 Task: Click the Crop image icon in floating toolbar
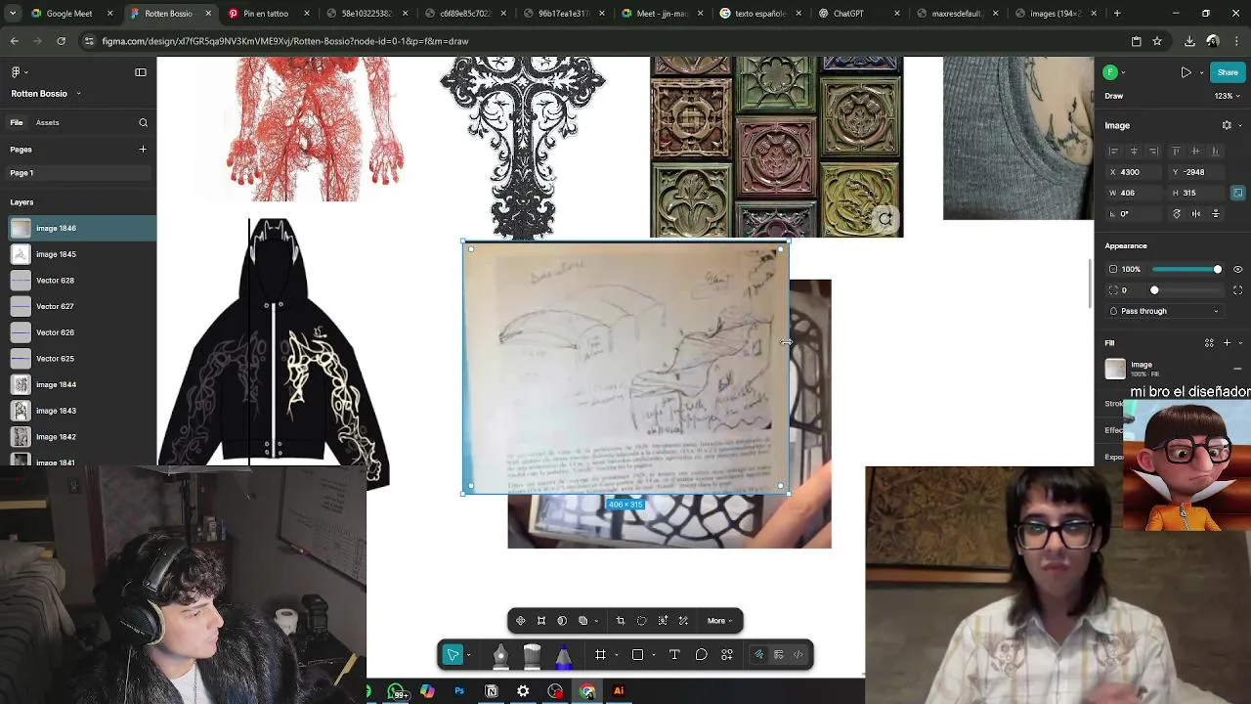pos(620,621)
